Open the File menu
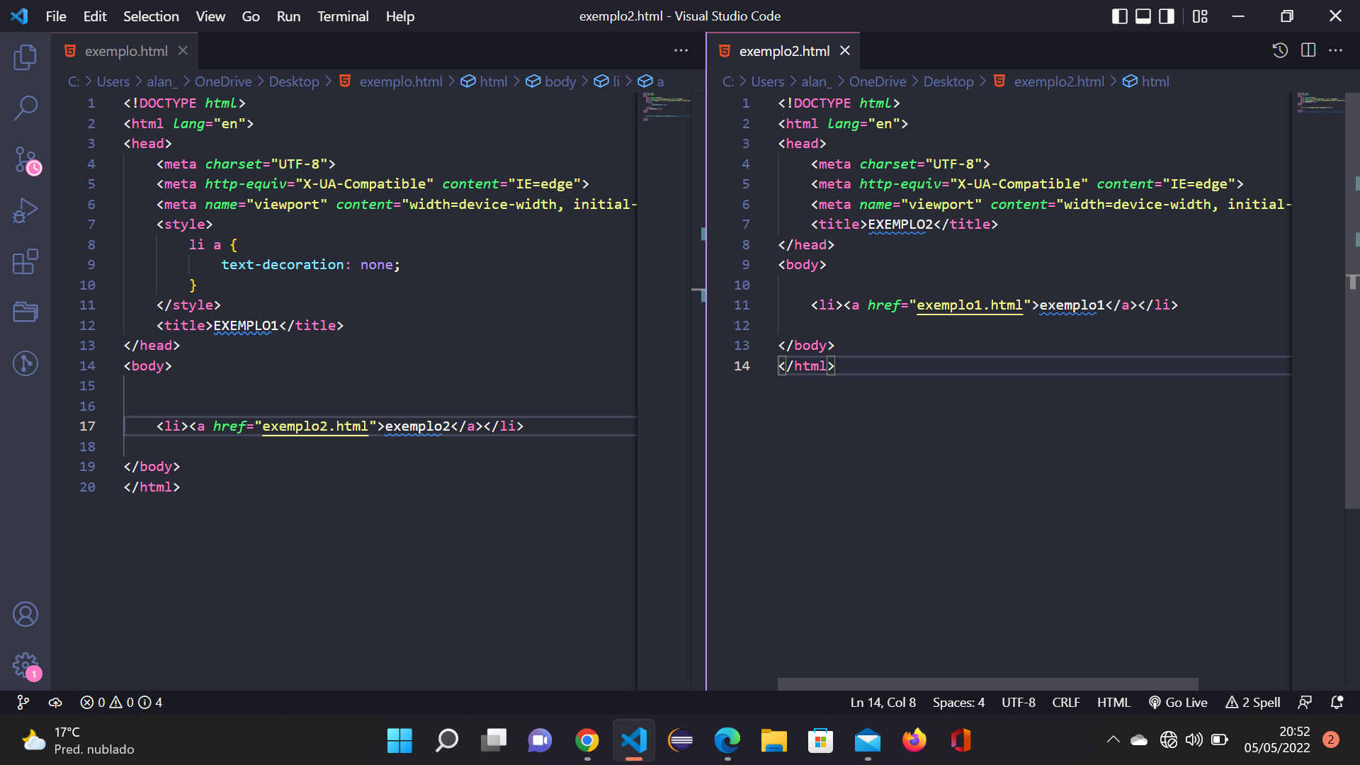Viewport: 1360px width, 765px height. click(x=56, y=16)
